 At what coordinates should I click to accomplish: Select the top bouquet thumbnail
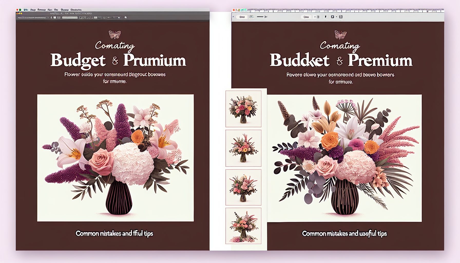click(x=243, y=109)
